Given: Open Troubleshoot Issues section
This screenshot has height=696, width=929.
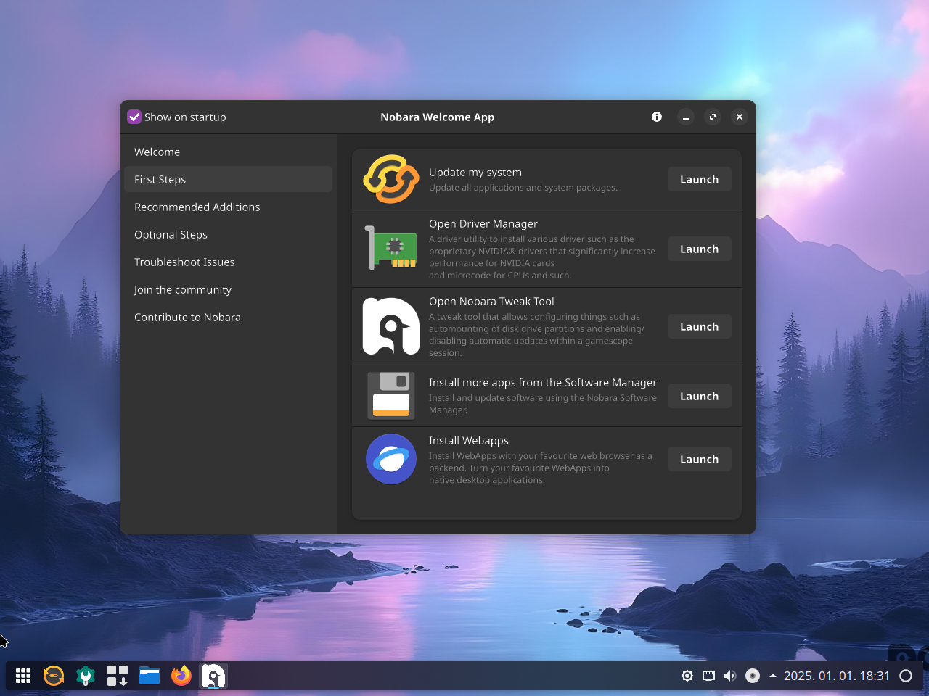Looking at the screenshot, I should click(228, 262).
